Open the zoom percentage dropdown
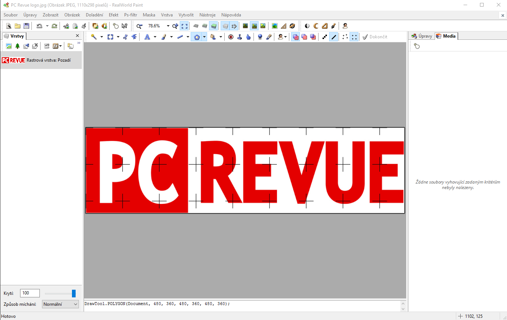The width and height of the screenshot is (507, 320). tap(168, 26)
